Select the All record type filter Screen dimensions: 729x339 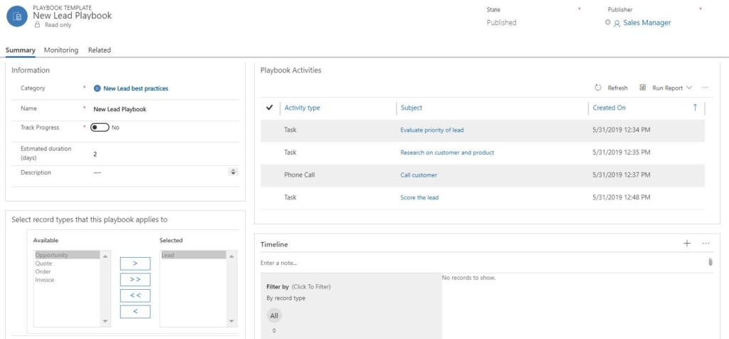tap(275, 315)
